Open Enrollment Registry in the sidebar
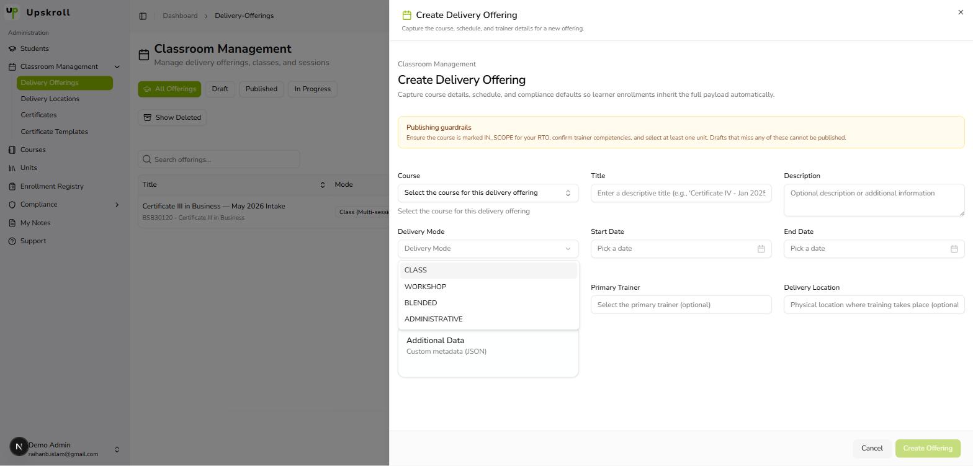 (x=52, y=186)
